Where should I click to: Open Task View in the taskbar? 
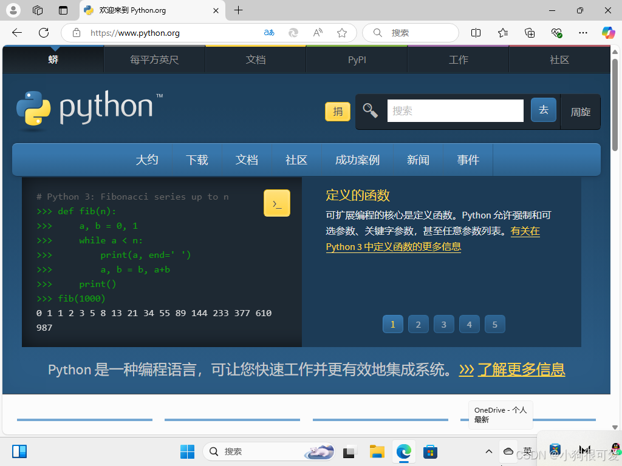click(349, 451)
